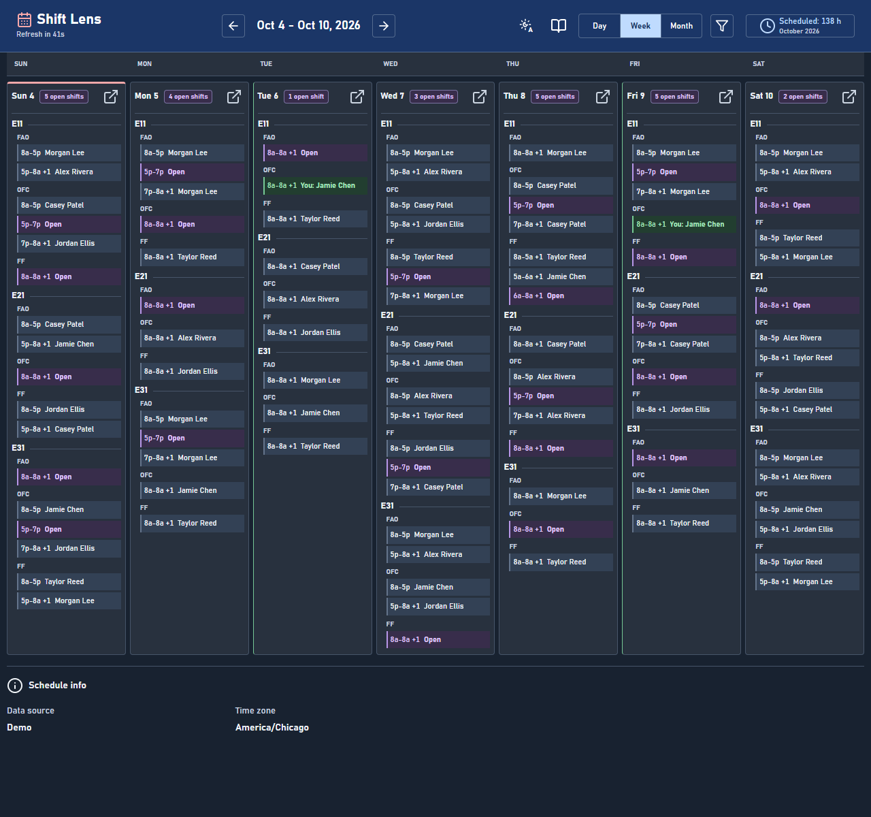The image size is (871, 817).
Task: Click Oct 4 - Oct 10, 2026 date range
Action: click(x=308, y=26)
